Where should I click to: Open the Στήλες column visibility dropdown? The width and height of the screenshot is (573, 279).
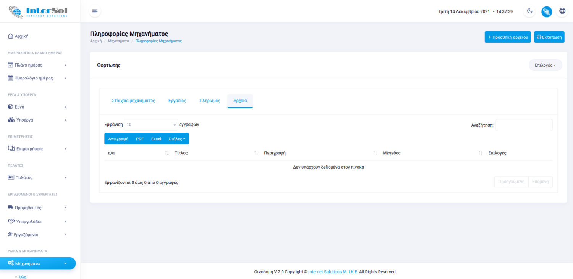click(176, 139)
